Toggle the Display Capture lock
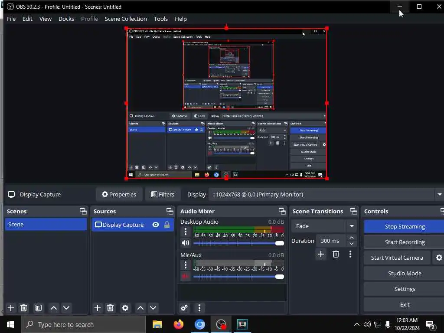Viewport: 444px width, 333px height. click(167, 225)
